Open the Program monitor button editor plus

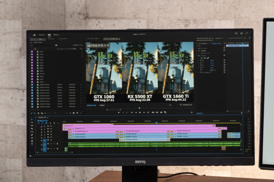pyautogui.click(x=192, y=112)
